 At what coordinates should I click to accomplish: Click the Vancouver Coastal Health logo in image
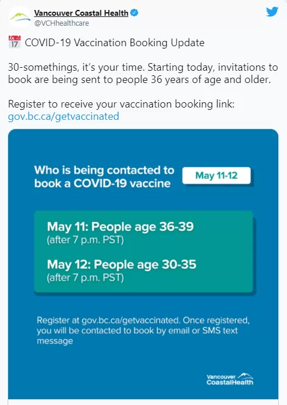click(230, 379)
